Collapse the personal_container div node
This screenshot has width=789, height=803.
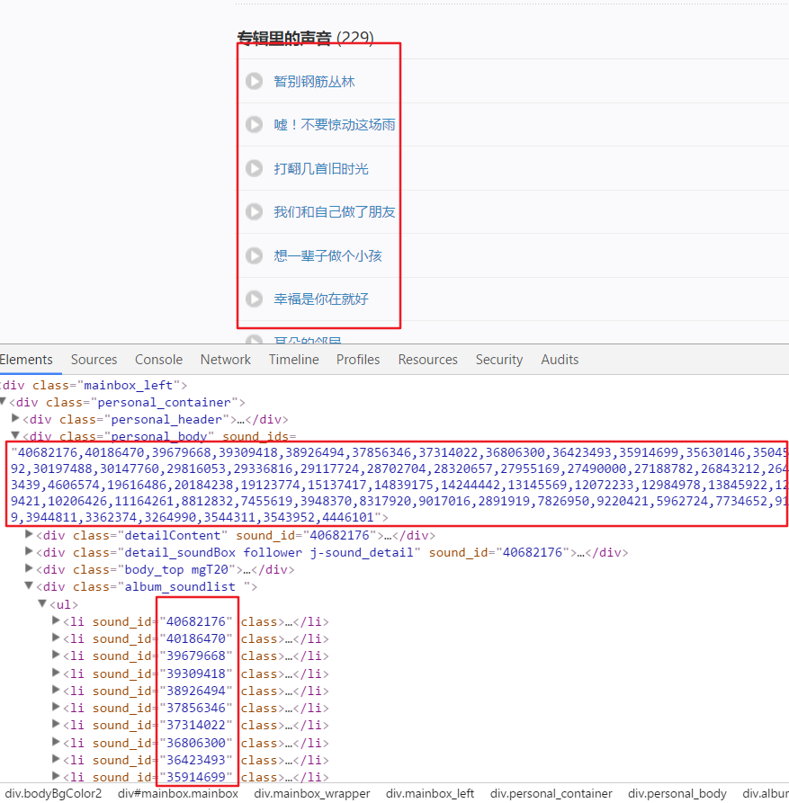[3, 401]
